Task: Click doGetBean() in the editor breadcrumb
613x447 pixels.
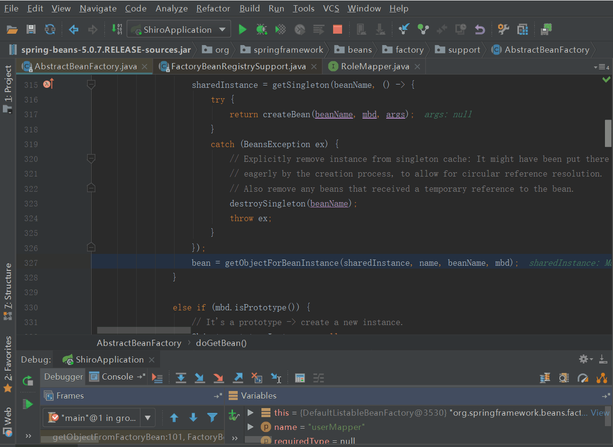Action: pos(221,343)
